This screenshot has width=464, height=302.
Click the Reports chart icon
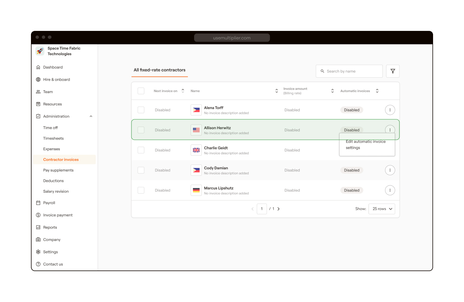click(x=38, y=227)
